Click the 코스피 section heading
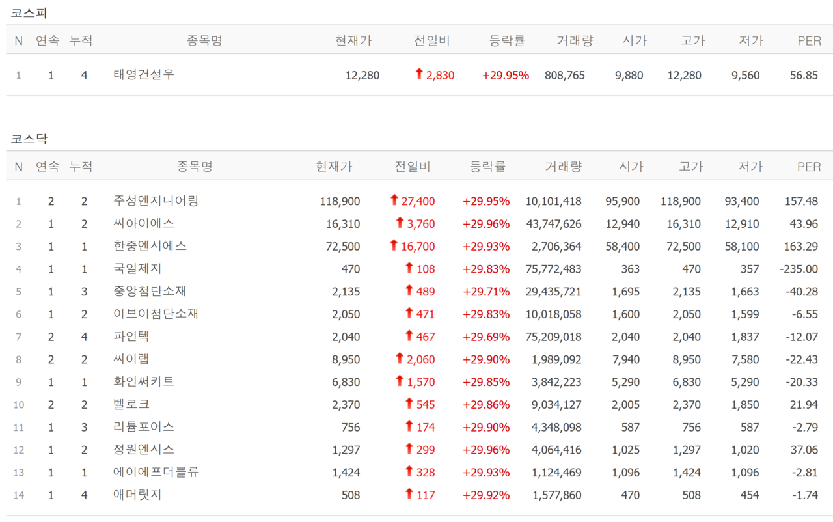This screenshot has width=833, height=522. click(29, 12)
